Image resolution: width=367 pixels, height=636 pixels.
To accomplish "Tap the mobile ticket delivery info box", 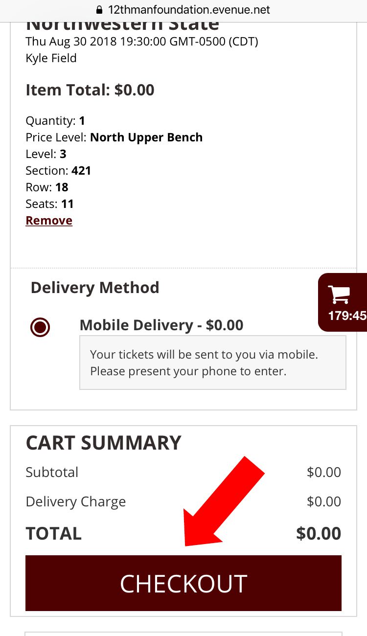I will [213, 363].
